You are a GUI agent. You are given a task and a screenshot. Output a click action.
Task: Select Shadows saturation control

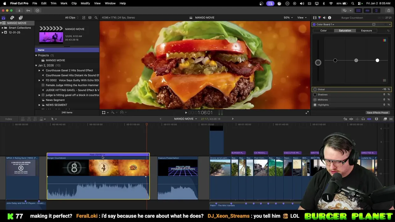tap(315, 95)
